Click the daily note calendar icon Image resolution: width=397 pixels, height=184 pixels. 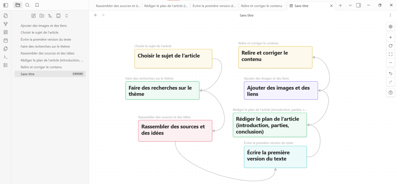pyautogui.click(x=5, y=40)
